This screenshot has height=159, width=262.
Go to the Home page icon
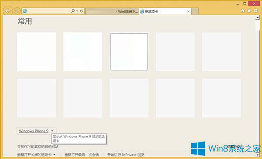coord(243,11)
